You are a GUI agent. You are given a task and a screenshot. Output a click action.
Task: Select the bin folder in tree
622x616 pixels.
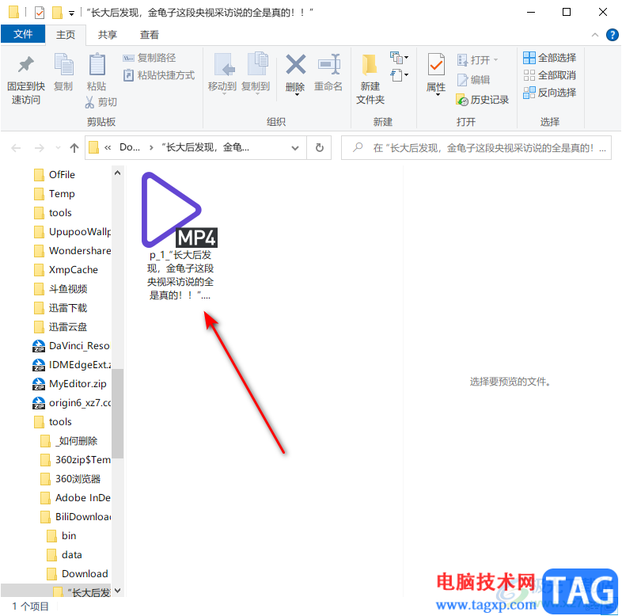62,536
